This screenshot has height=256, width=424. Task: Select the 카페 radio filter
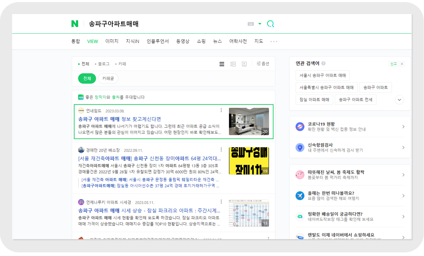click(120, 64)
